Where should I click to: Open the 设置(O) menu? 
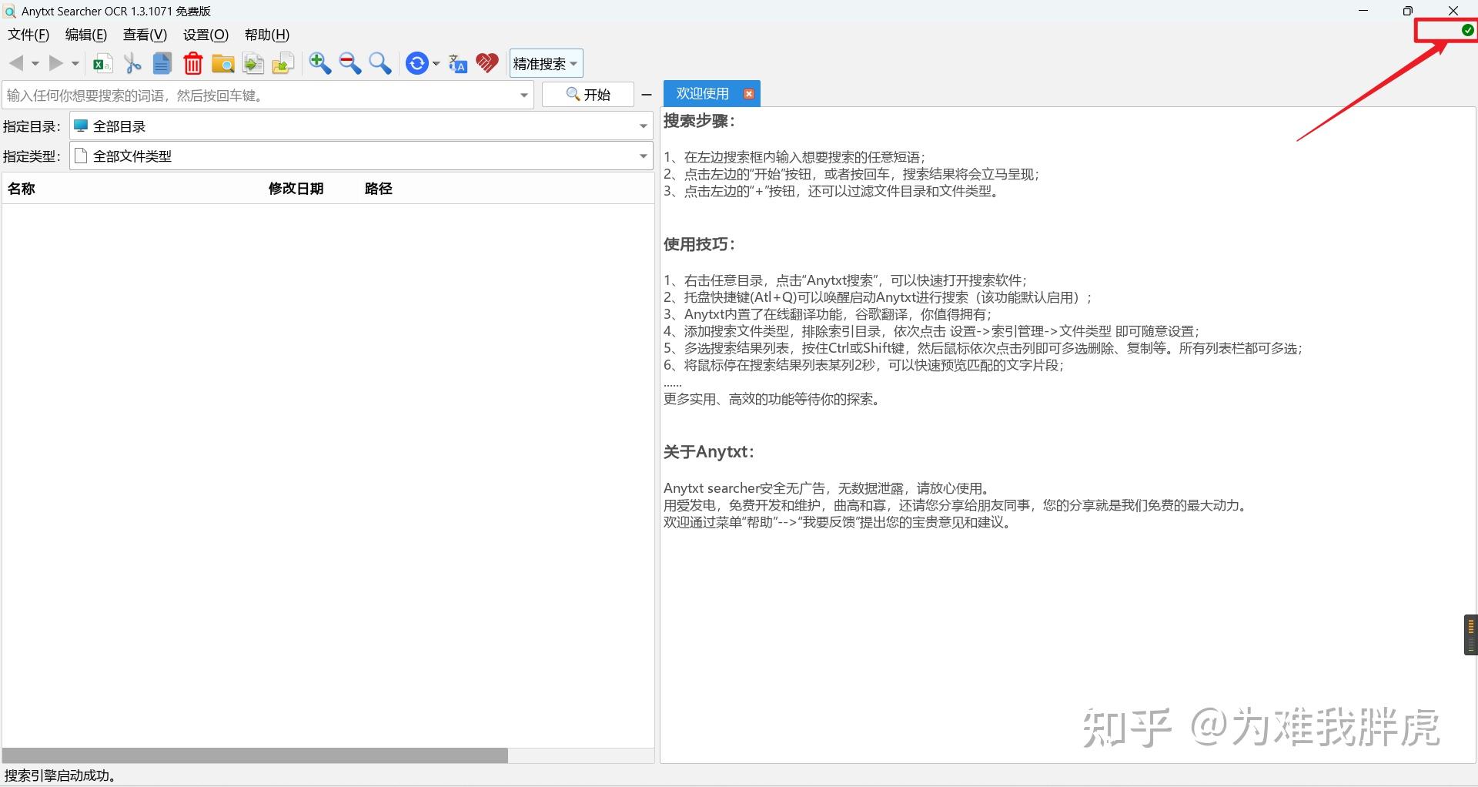tap(204, 35)
